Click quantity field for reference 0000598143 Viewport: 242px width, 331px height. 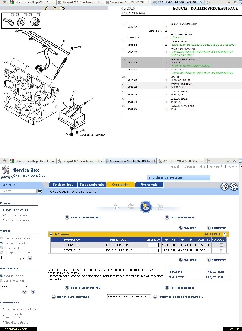click(153, 250)
